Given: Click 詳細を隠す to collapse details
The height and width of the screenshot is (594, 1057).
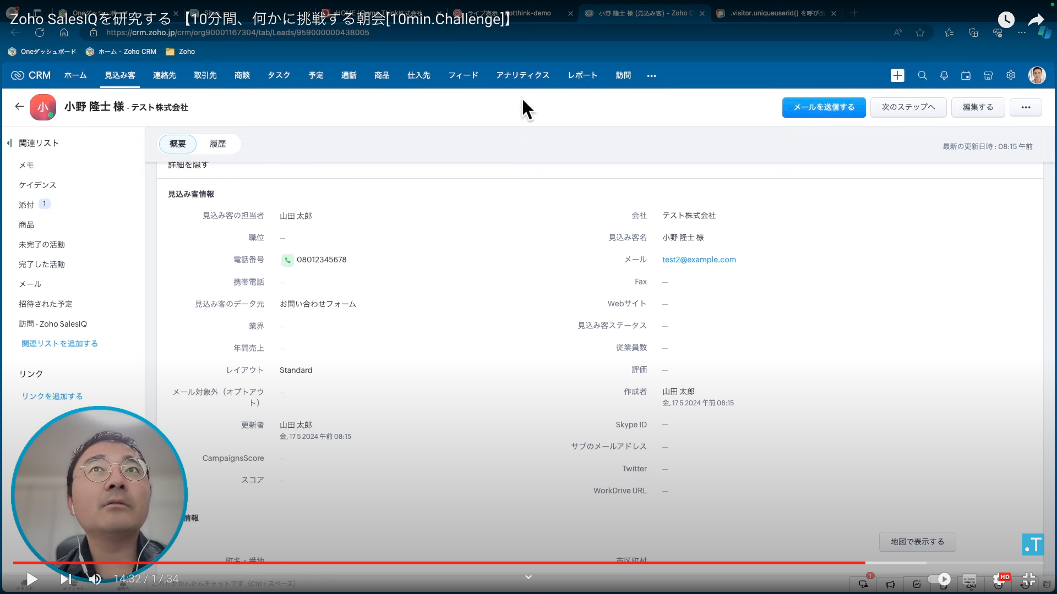Looking at the screenshot, I should [x=188, y=164].
